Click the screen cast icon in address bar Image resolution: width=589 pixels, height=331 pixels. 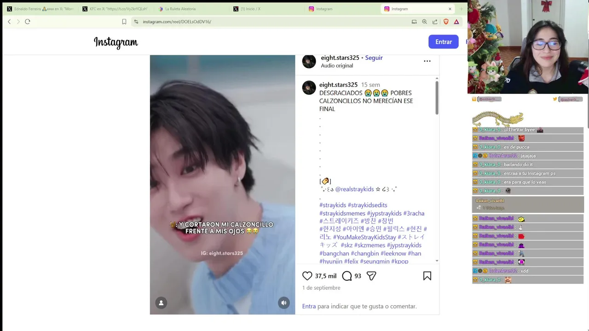point(414,22)
